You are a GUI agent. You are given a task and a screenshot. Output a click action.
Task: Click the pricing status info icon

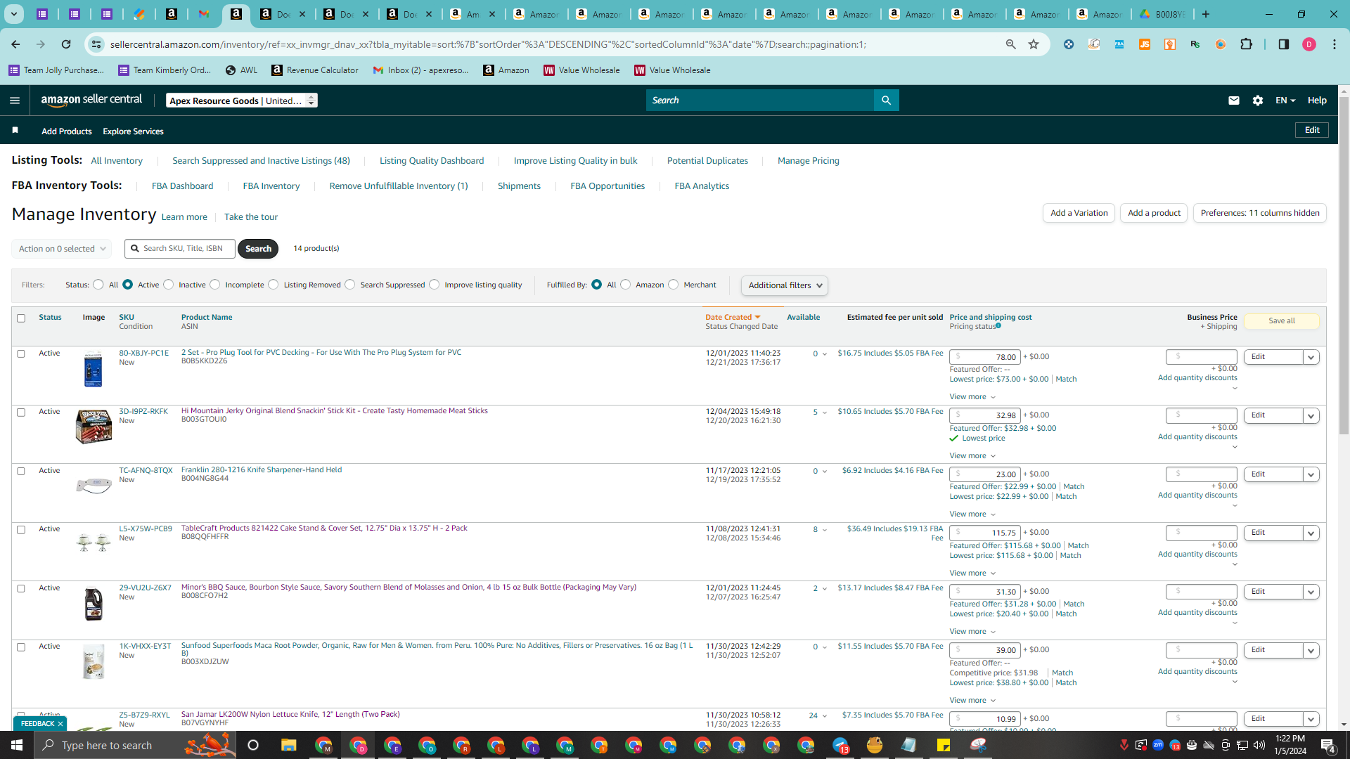click(998, 326)
